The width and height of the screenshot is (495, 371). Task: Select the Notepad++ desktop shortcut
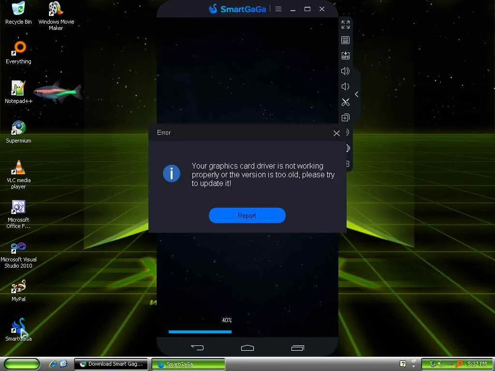pos(18,92)
